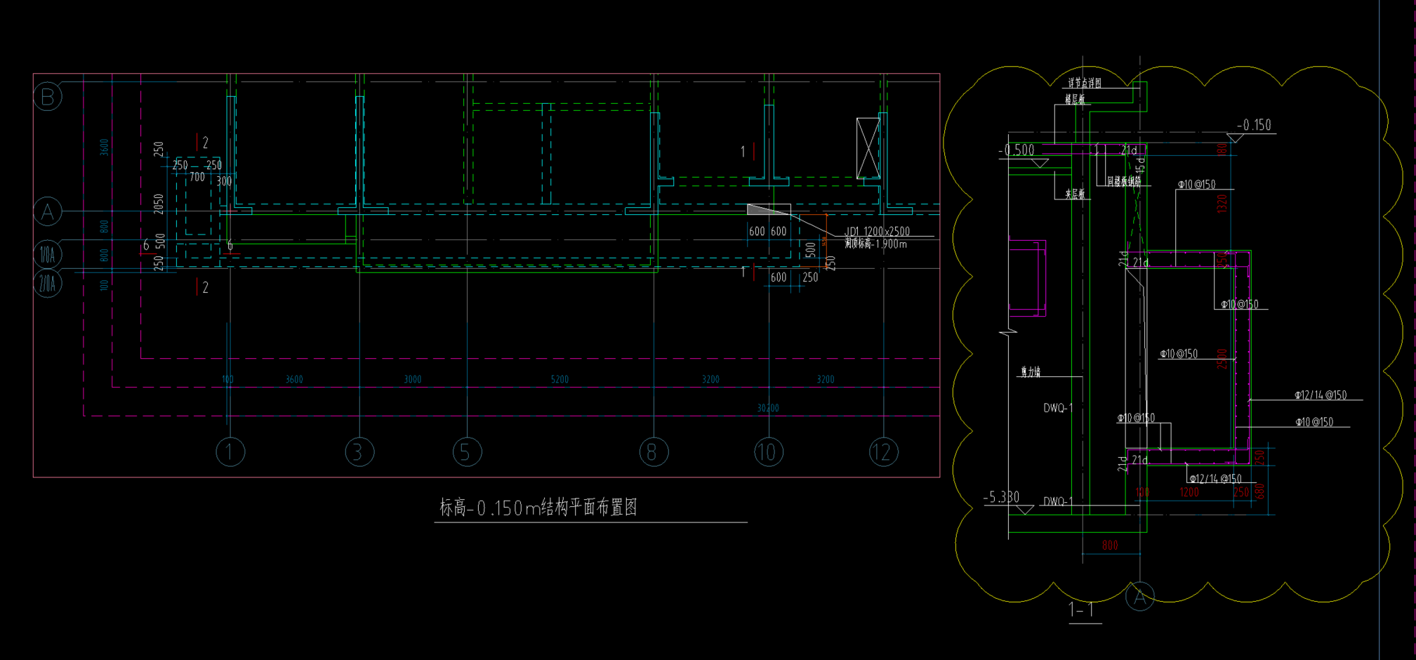Select the 3000 dimension between axes 3 and 5

[x=413, y=379]
